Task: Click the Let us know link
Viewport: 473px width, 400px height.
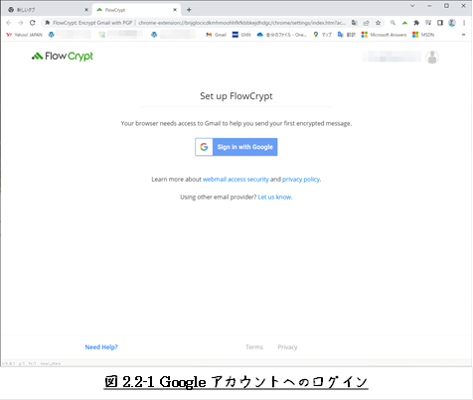Action: (x=275, y=198)
